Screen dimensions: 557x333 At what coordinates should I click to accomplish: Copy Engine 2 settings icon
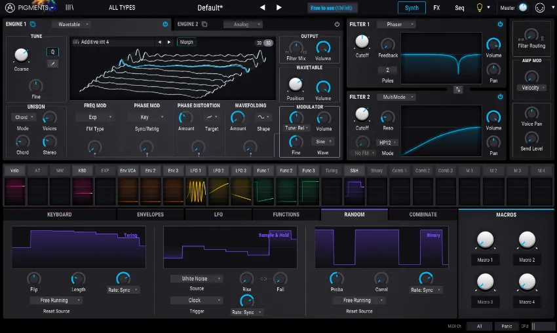204,24
